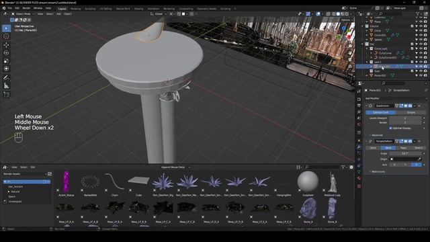Viewport: 430px width, 242px height.
Task: Open the Global transform orientation dropdown
Action: 159,13
